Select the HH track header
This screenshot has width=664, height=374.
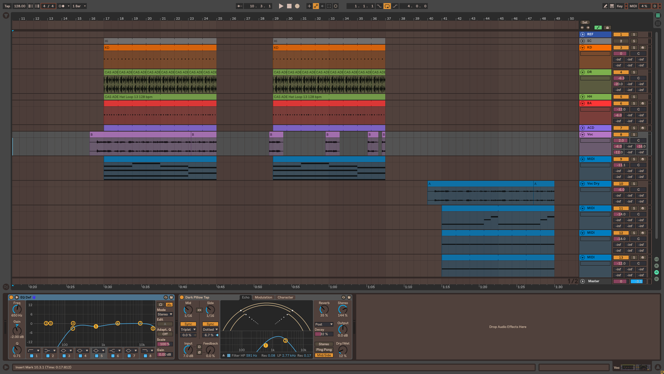coord(595,97)
